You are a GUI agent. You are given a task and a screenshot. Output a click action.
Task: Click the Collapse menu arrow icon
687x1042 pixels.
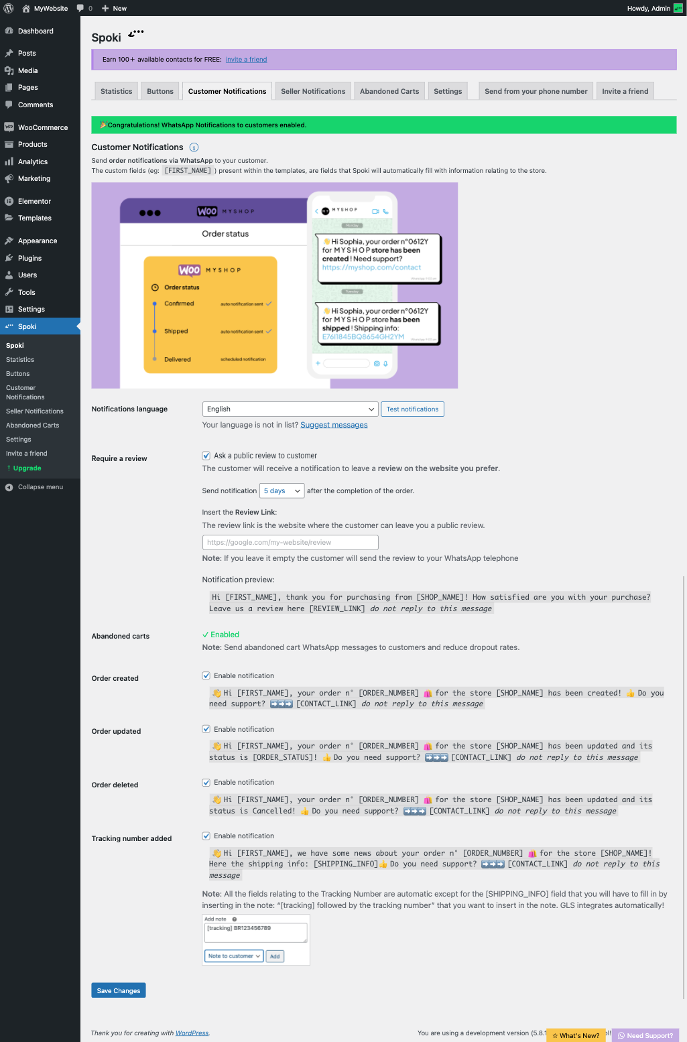9,487
